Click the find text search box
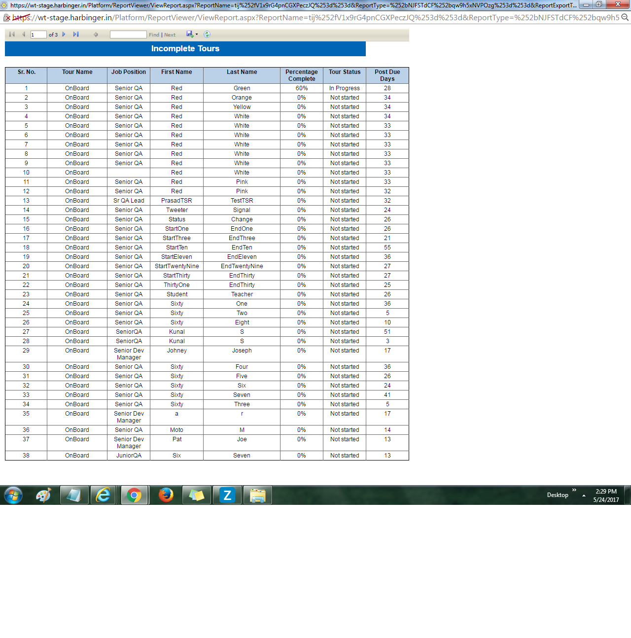This screenshot has height=638, width=631. click(x=128, y=35)
